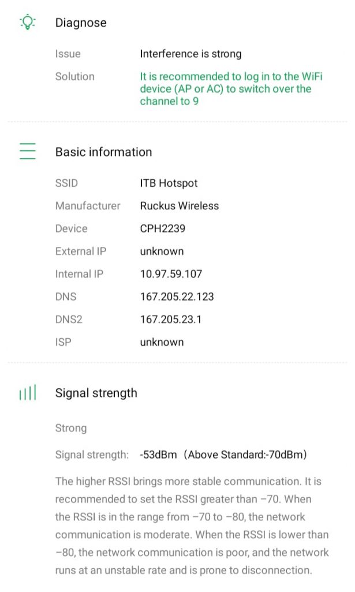The height and width of the screenshot is (592, 355).
Task: Click the Basic information list icon
Action: click(27, 151)
